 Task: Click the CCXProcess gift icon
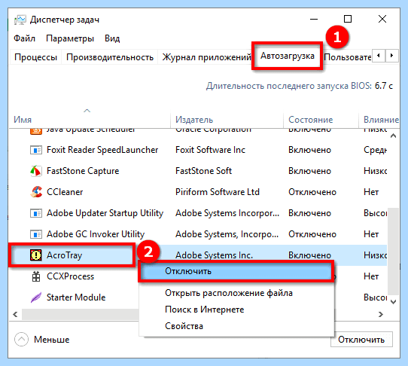tap(36, 276)
